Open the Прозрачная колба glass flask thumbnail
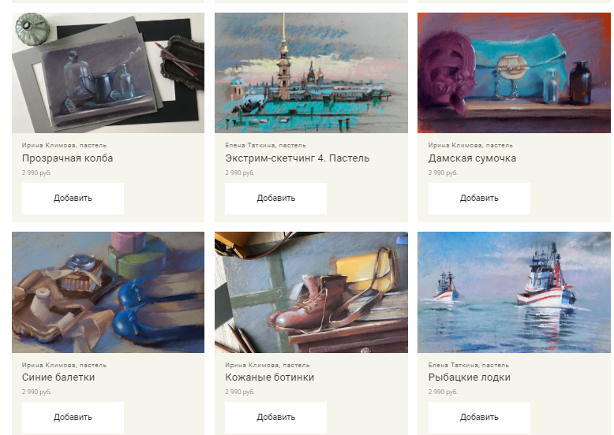Image resolution: width=614 pixels, height=435 pixels. 108,72
